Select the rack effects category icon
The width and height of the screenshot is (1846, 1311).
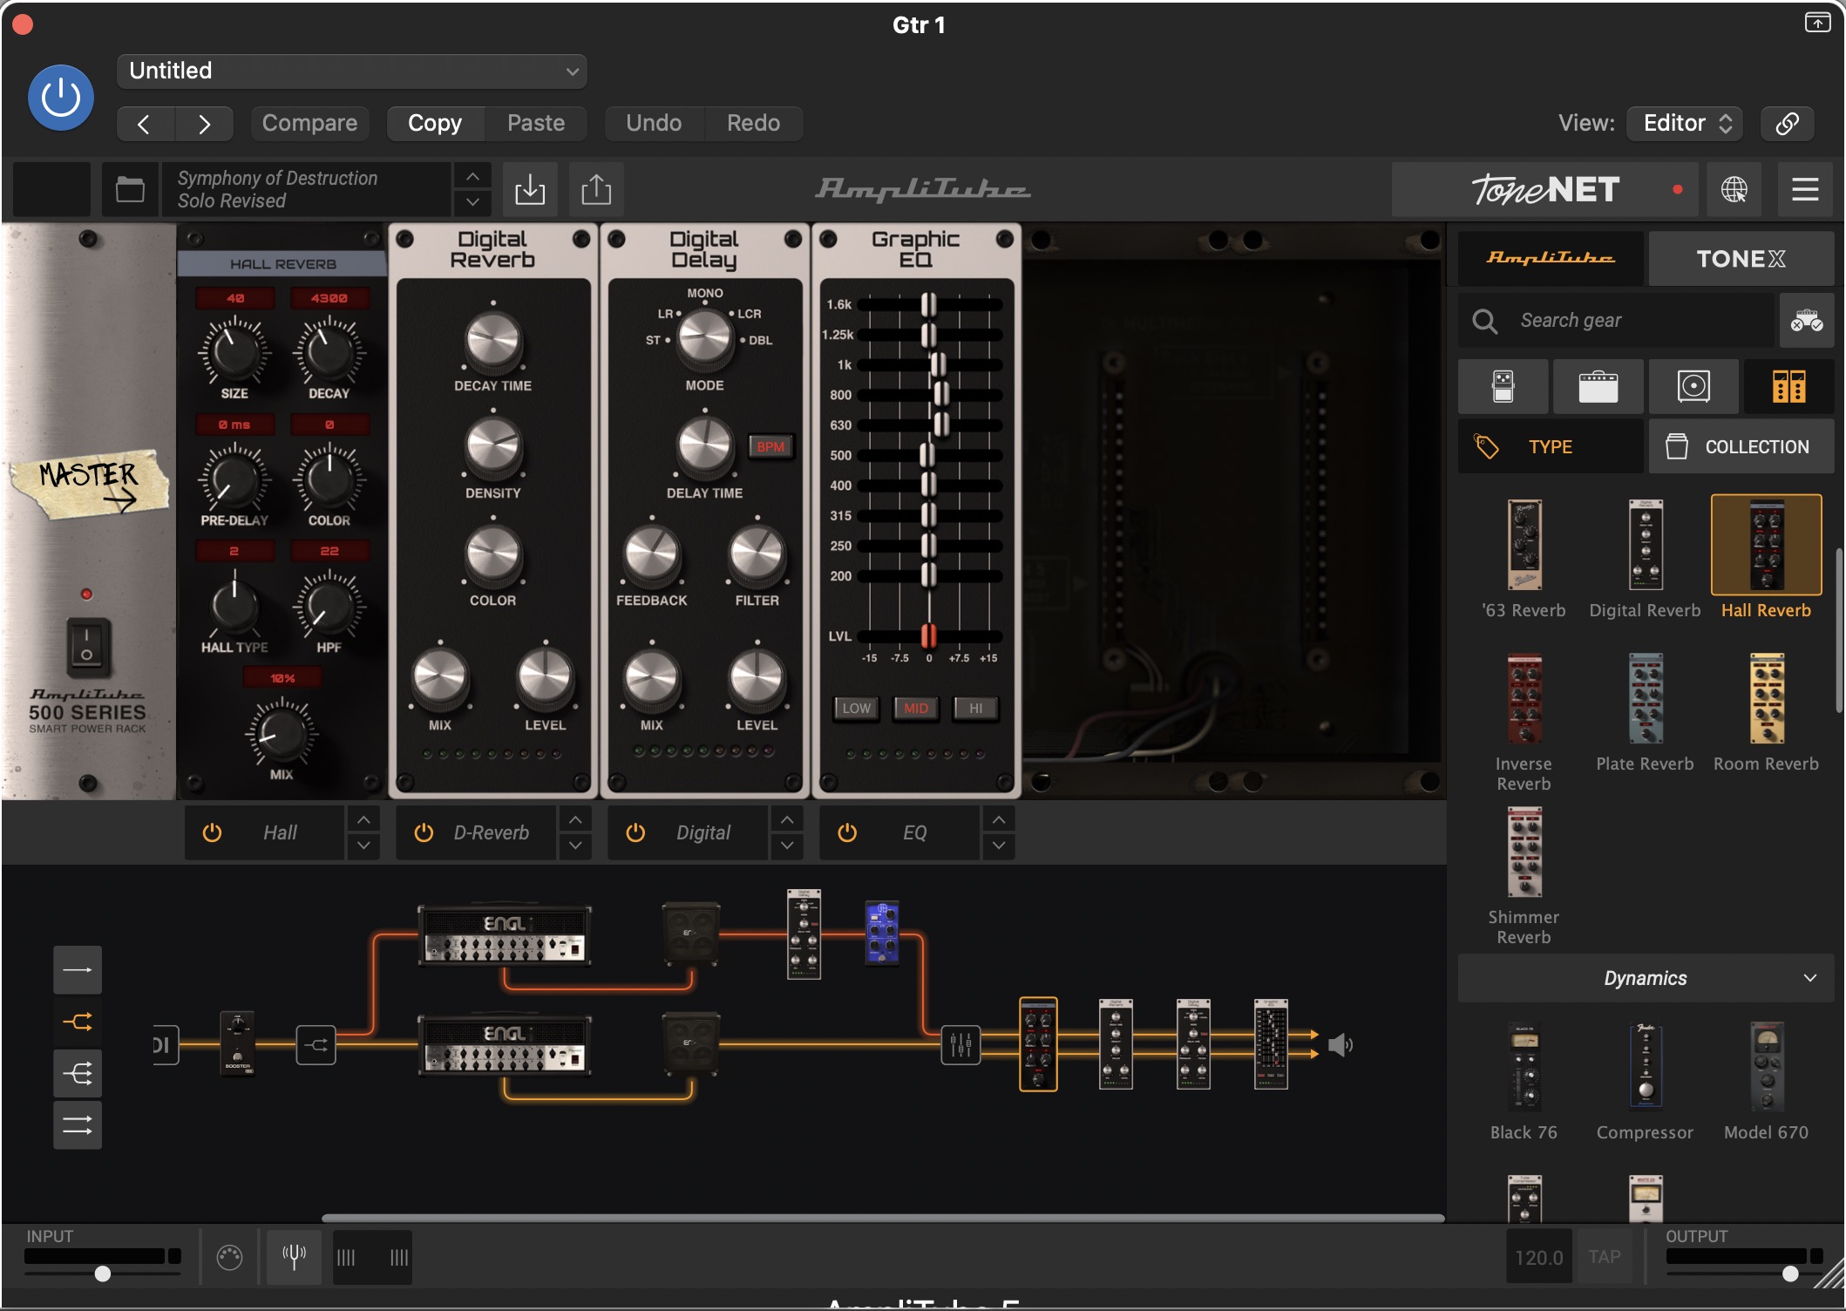(1788, 386)
